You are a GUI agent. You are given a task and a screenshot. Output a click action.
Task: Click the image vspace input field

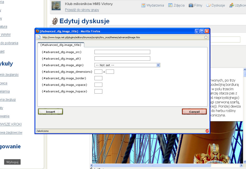[98, 85]
